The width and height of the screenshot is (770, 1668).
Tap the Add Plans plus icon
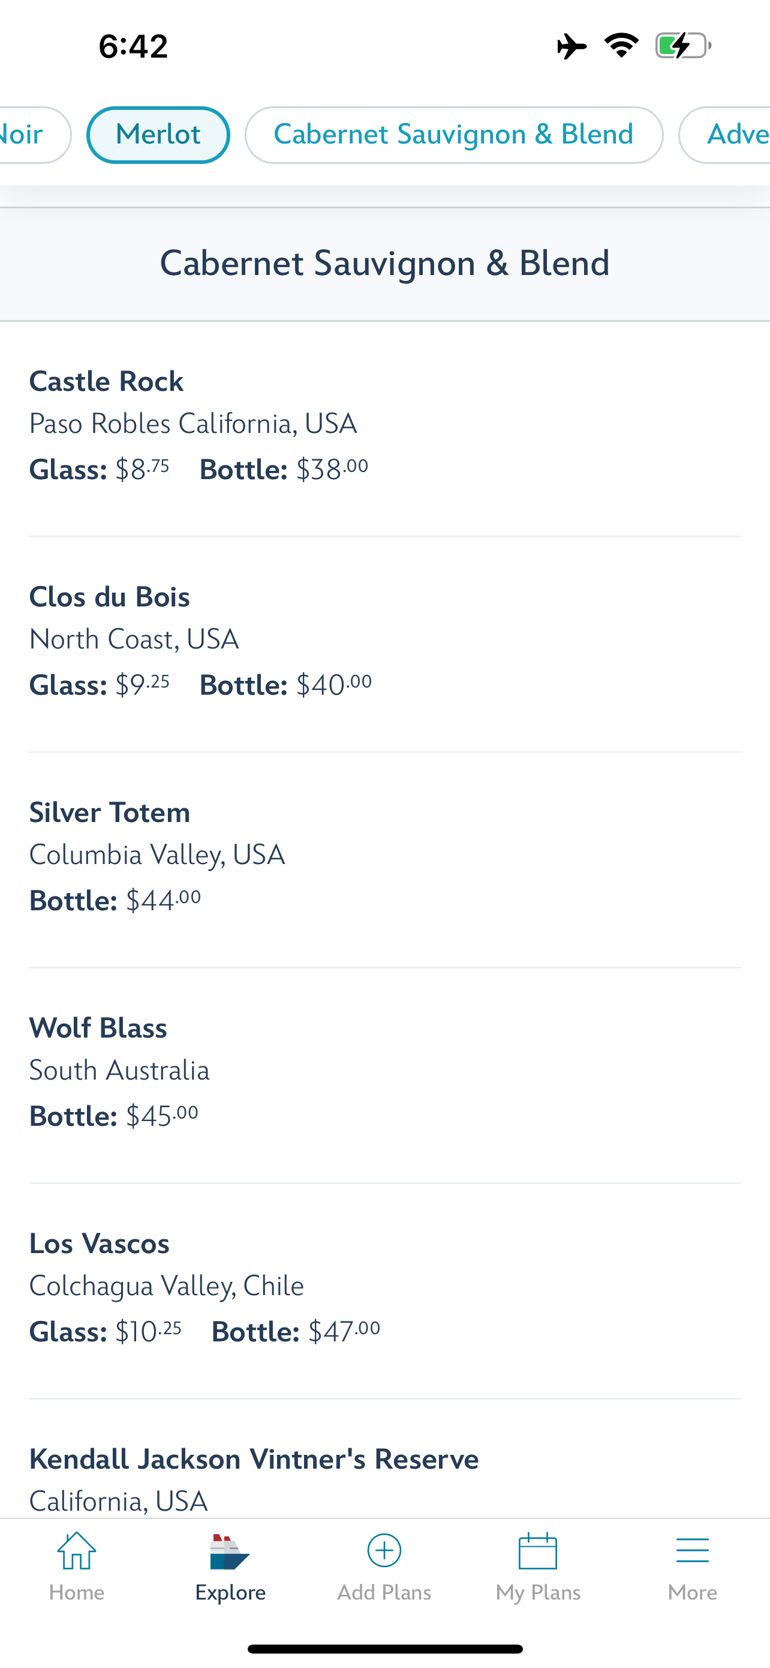(384, 1551)
